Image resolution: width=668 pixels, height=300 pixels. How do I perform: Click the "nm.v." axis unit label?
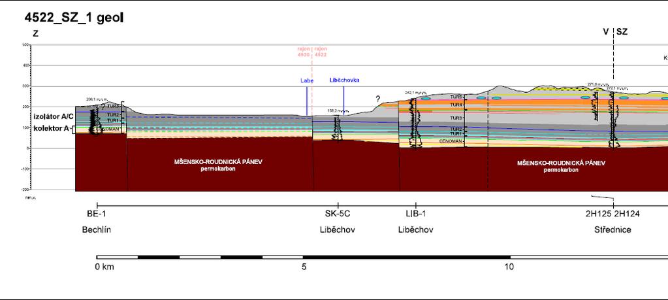tap(31, 197)
